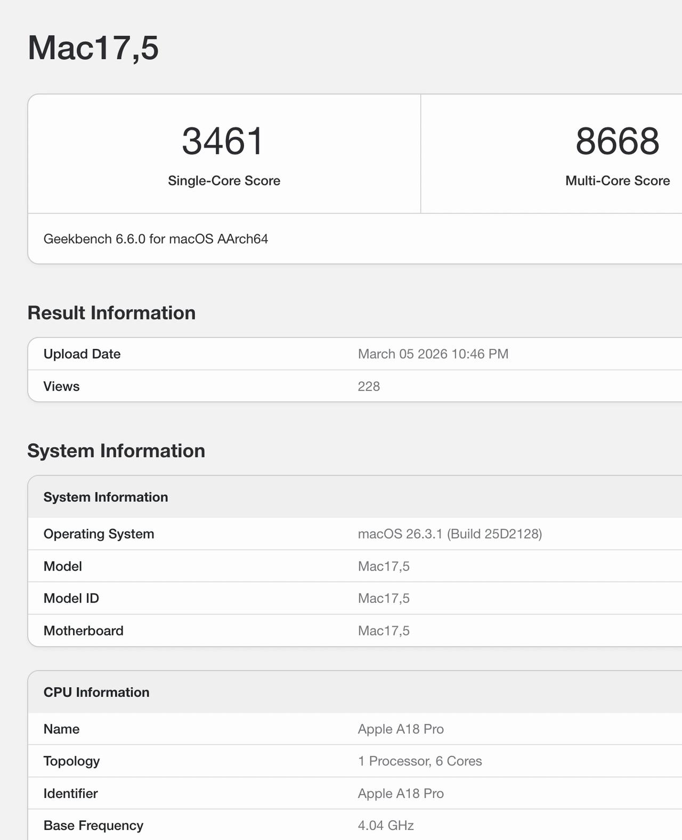
Task: Click the Single-Core Score label
Action: click(224, 181)
